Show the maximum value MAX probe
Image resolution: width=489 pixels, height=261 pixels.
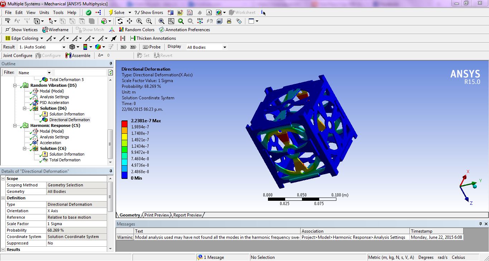click(124, 47)
